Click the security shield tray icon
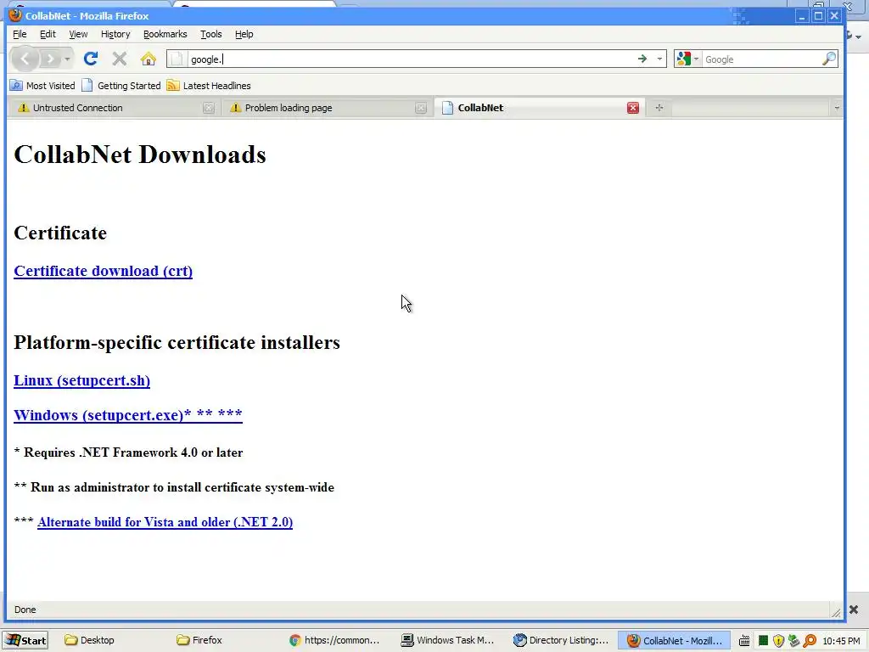This screenshot has width=869, height=652. pyautogui.click(x=778, y=641)
